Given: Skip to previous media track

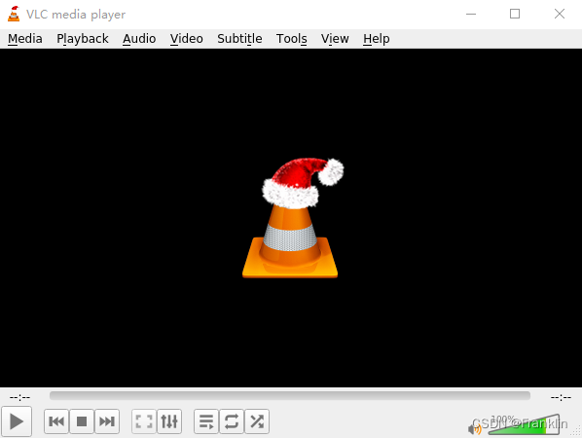Looking at the screenshot, I should [56, 421].
